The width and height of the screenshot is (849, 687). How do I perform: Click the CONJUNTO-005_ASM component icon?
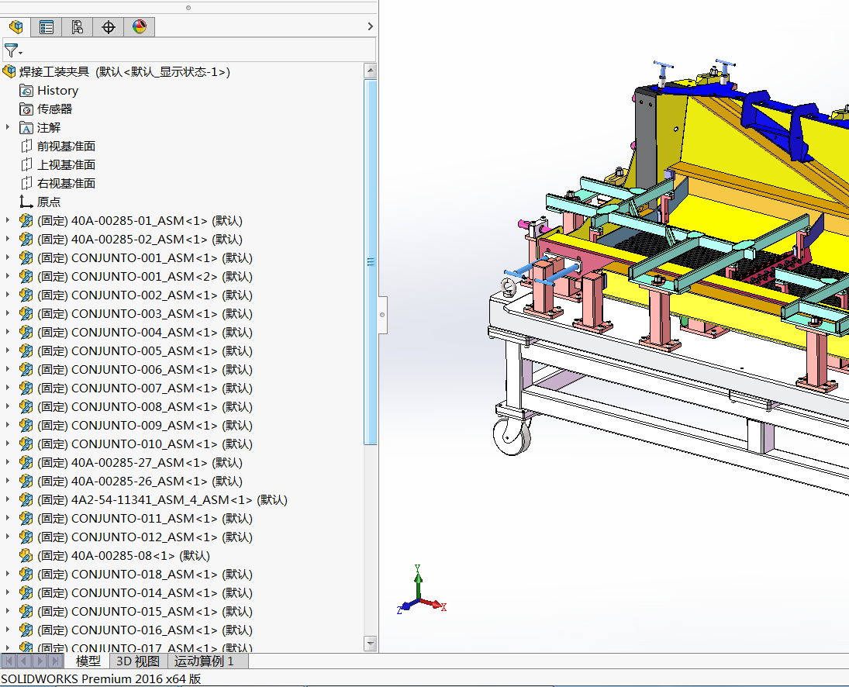pos(26,350)
